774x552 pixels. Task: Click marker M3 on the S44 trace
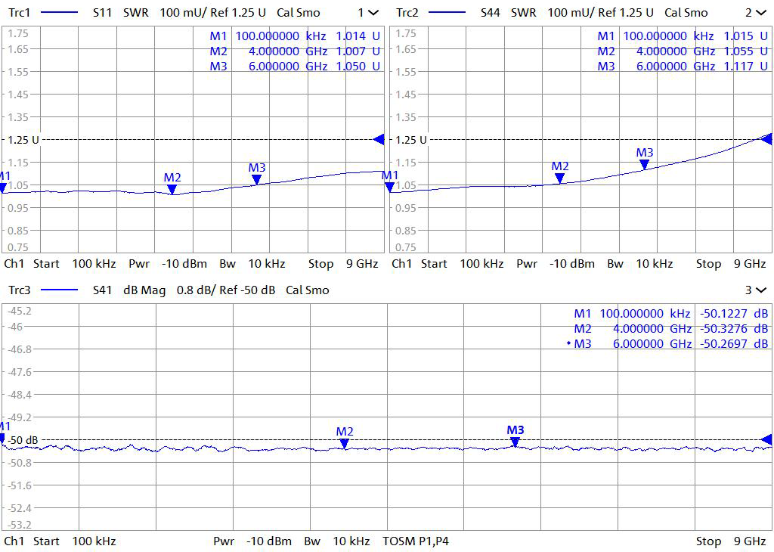645,164
